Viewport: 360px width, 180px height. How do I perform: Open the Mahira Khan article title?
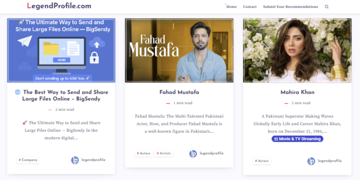point(297,92)
